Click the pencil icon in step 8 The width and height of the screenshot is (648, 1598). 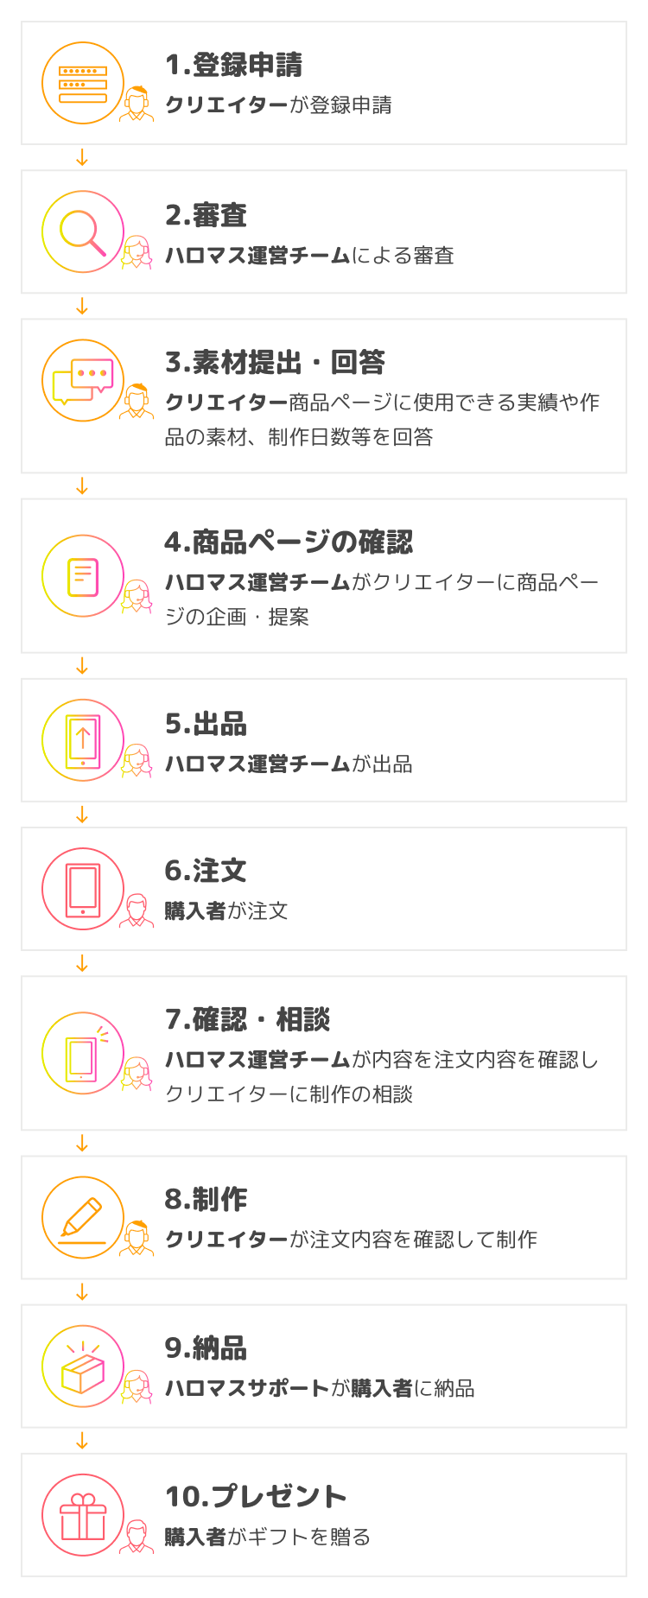[83, 1218]
